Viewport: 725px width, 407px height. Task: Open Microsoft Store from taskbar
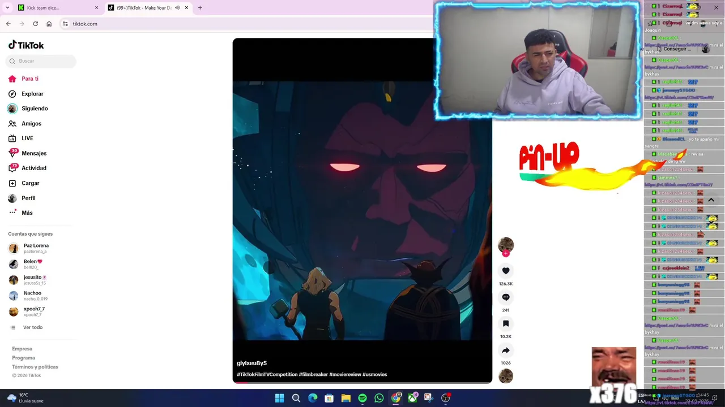pyautogui.click(x=329, y=398)
